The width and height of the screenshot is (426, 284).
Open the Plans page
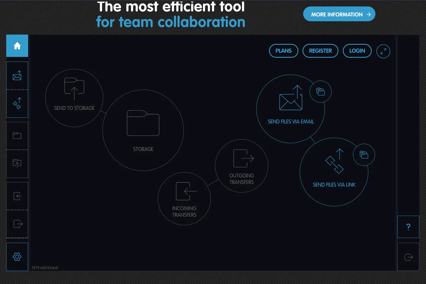[x=283, y=51]
